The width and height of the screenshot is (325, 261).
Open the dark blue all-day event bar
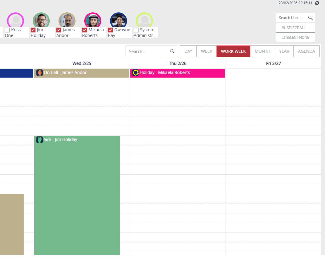click(x=17, y=73)
